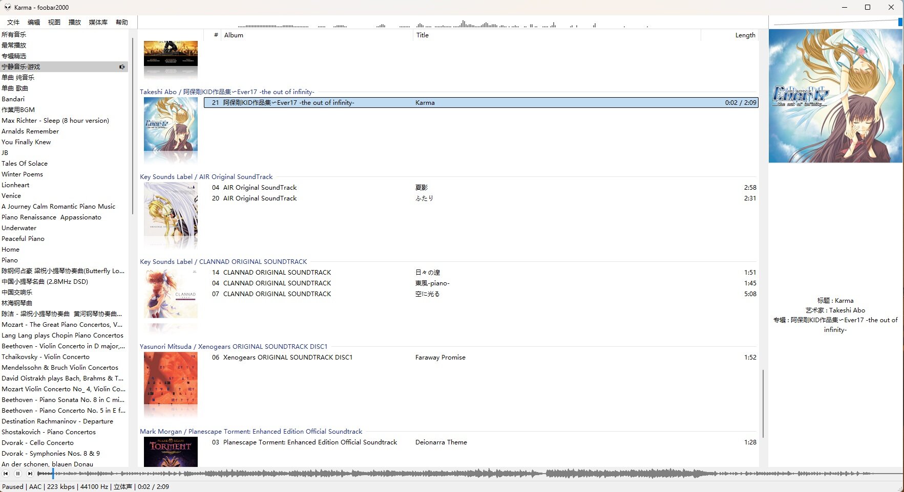Select the track 夏影
This screenshot has height=492, width=904.
(x=481, y=188)
